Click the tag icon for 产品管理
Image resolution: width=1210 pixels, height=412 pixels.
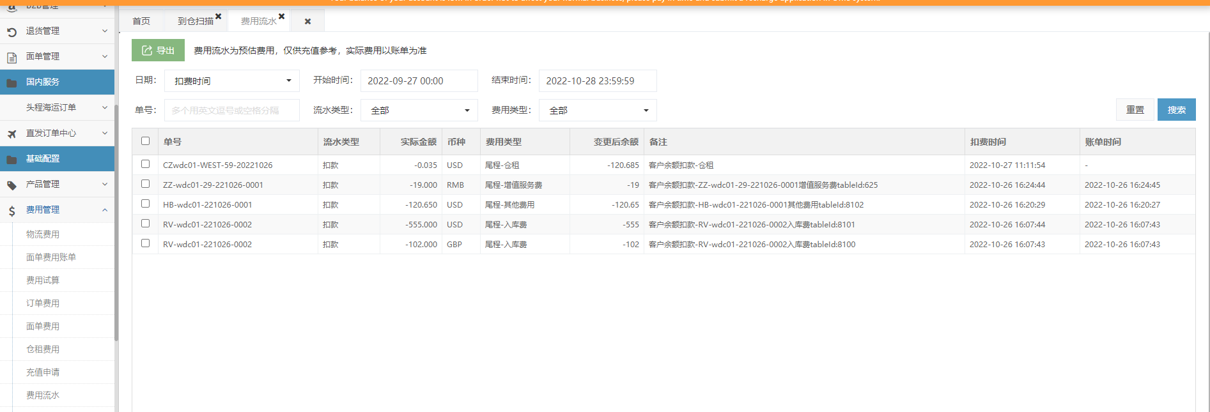tap(12, 185)
